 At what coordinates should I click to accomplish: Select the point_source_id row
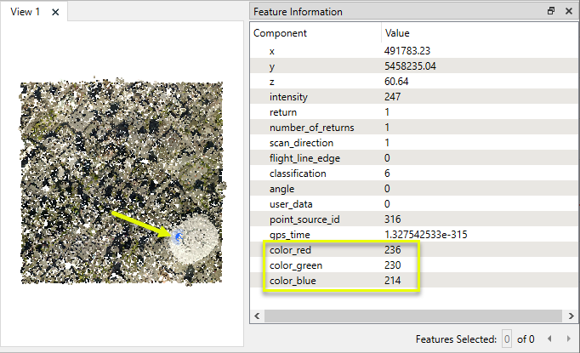pos(414,219)
